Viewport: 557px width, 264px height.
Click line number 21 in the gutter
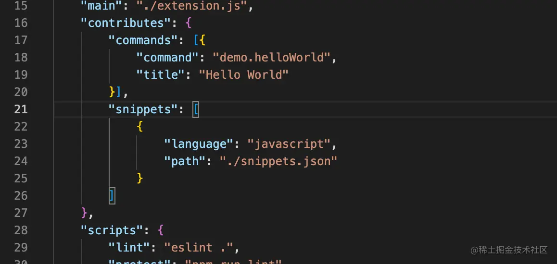click(x=21, y=109)
